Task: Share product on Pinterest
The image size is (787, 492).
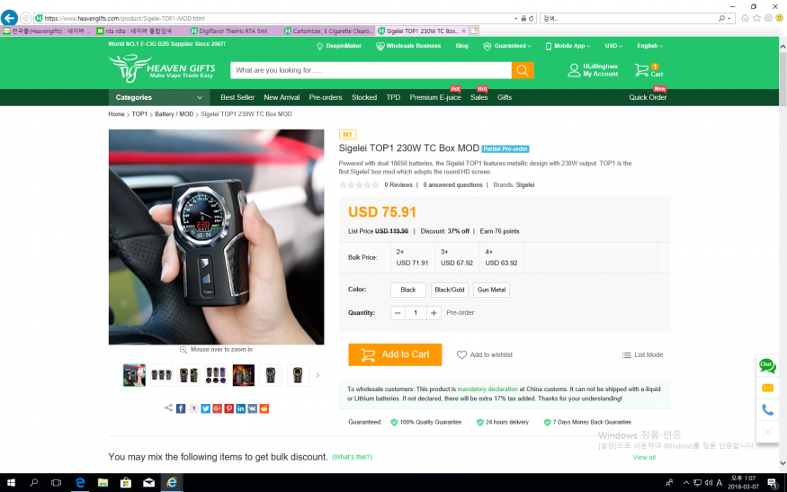Action: point(228,408)
